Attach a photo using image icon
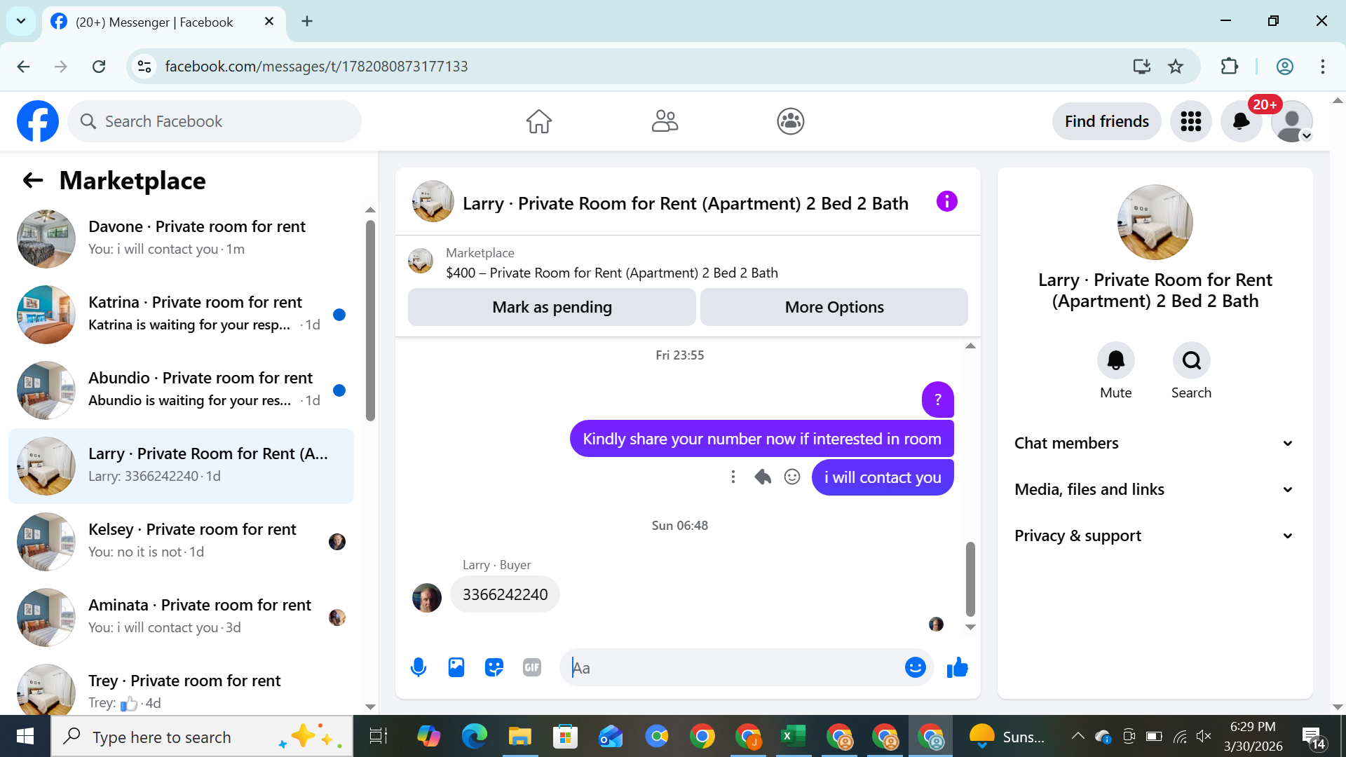The image size is (1346, 757). pos(456,667)
